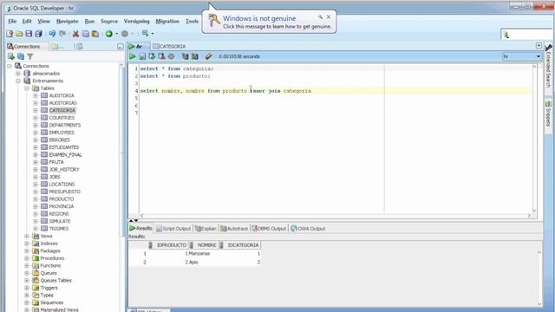
Task: Click the Redo arrow icon
Action: pos(62,34)
